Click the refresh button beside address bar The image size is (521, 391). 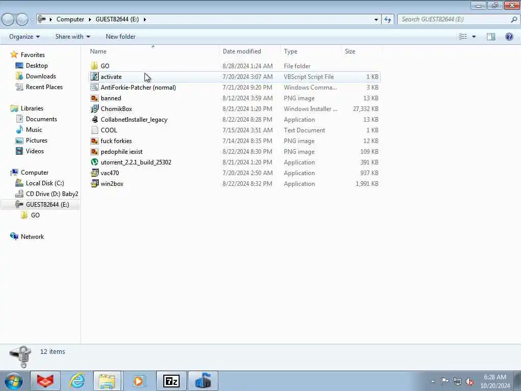387,19
